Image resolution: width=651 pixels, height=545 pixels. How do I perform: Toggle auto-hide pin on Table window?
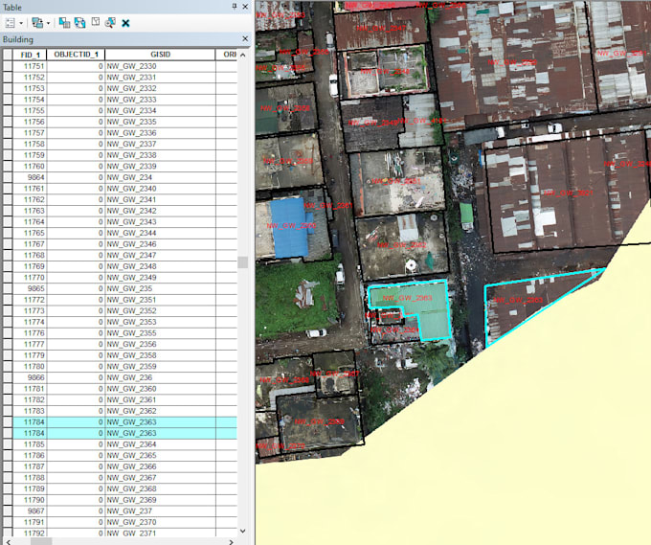[x=235, y=7]
